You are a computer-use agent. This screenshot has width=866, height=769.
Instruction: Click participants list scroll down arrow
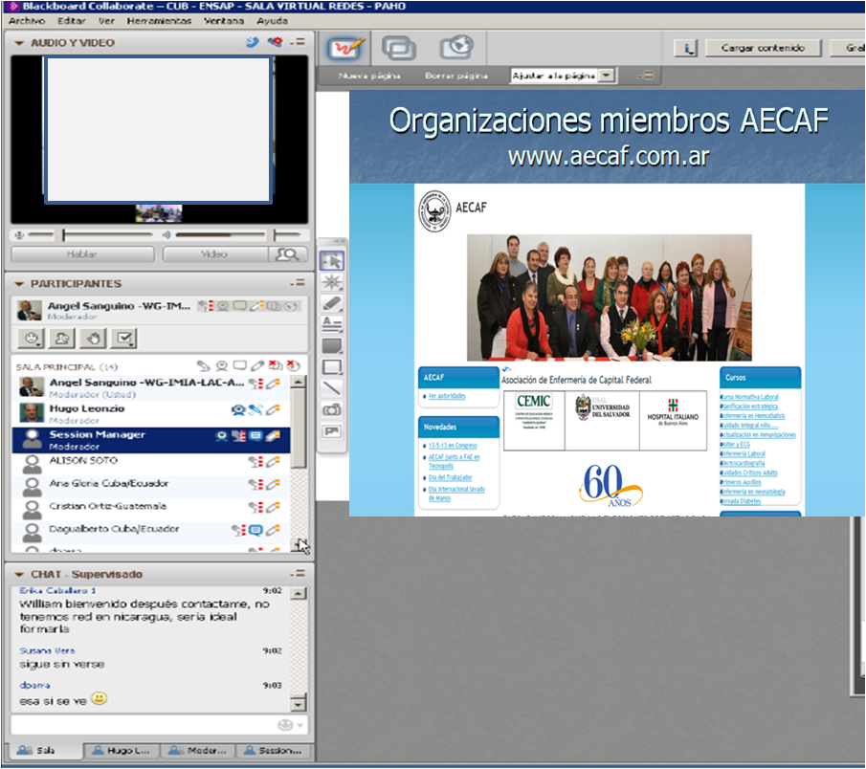tap(299, 546)
